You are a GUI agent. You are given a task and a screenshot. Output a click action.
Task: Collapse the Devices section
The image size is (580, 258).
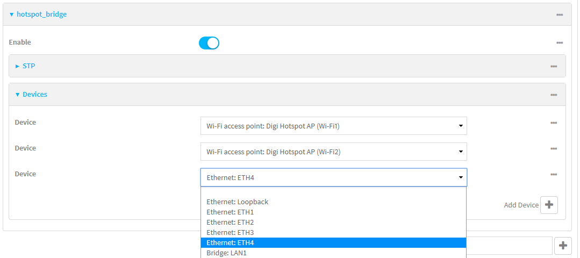(x=31, y=94)
